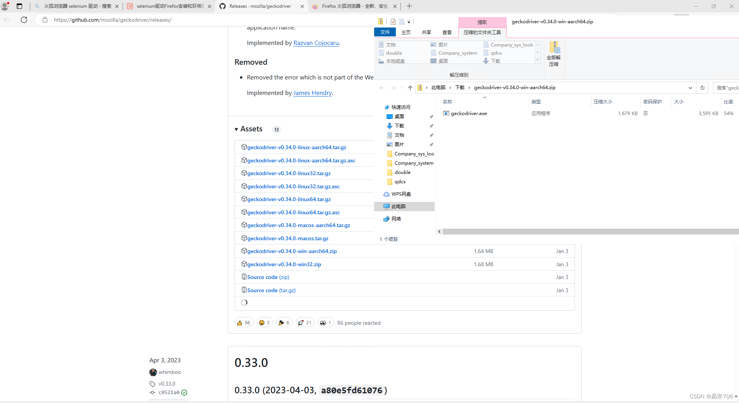Open WPS网盘 from the Explorer sidebar
Image resolution: width=739 pixels, height=403 pixels.
click(401, 194)
